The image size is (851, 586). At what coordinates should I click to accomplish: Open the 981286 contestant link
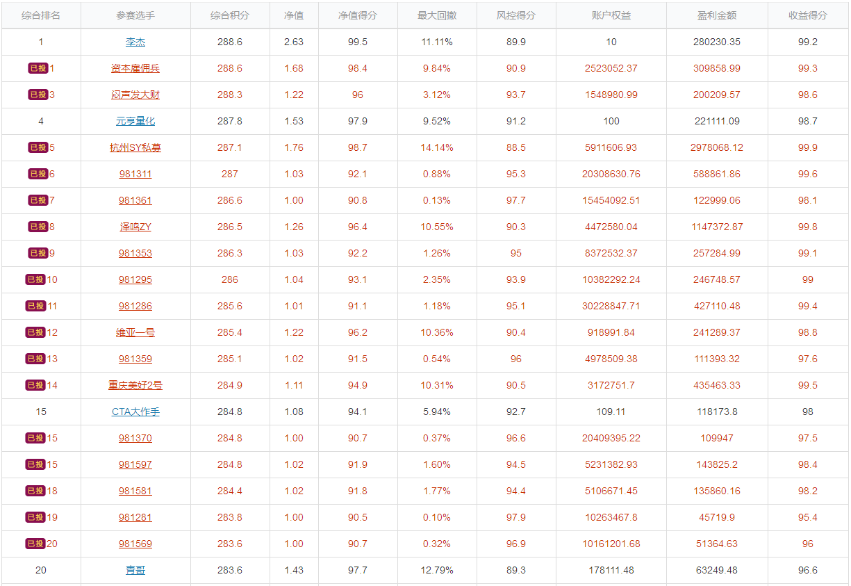pyautogui.click(x=135, y=306)
